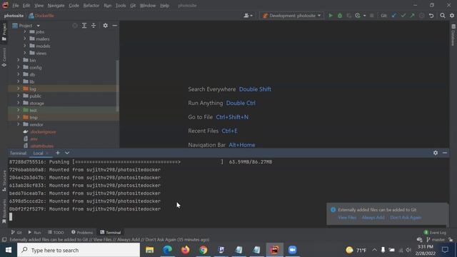Image resolution: width=457 pixels, height=257 pixels.
Task: Open the Event Log
Action: 435,232
